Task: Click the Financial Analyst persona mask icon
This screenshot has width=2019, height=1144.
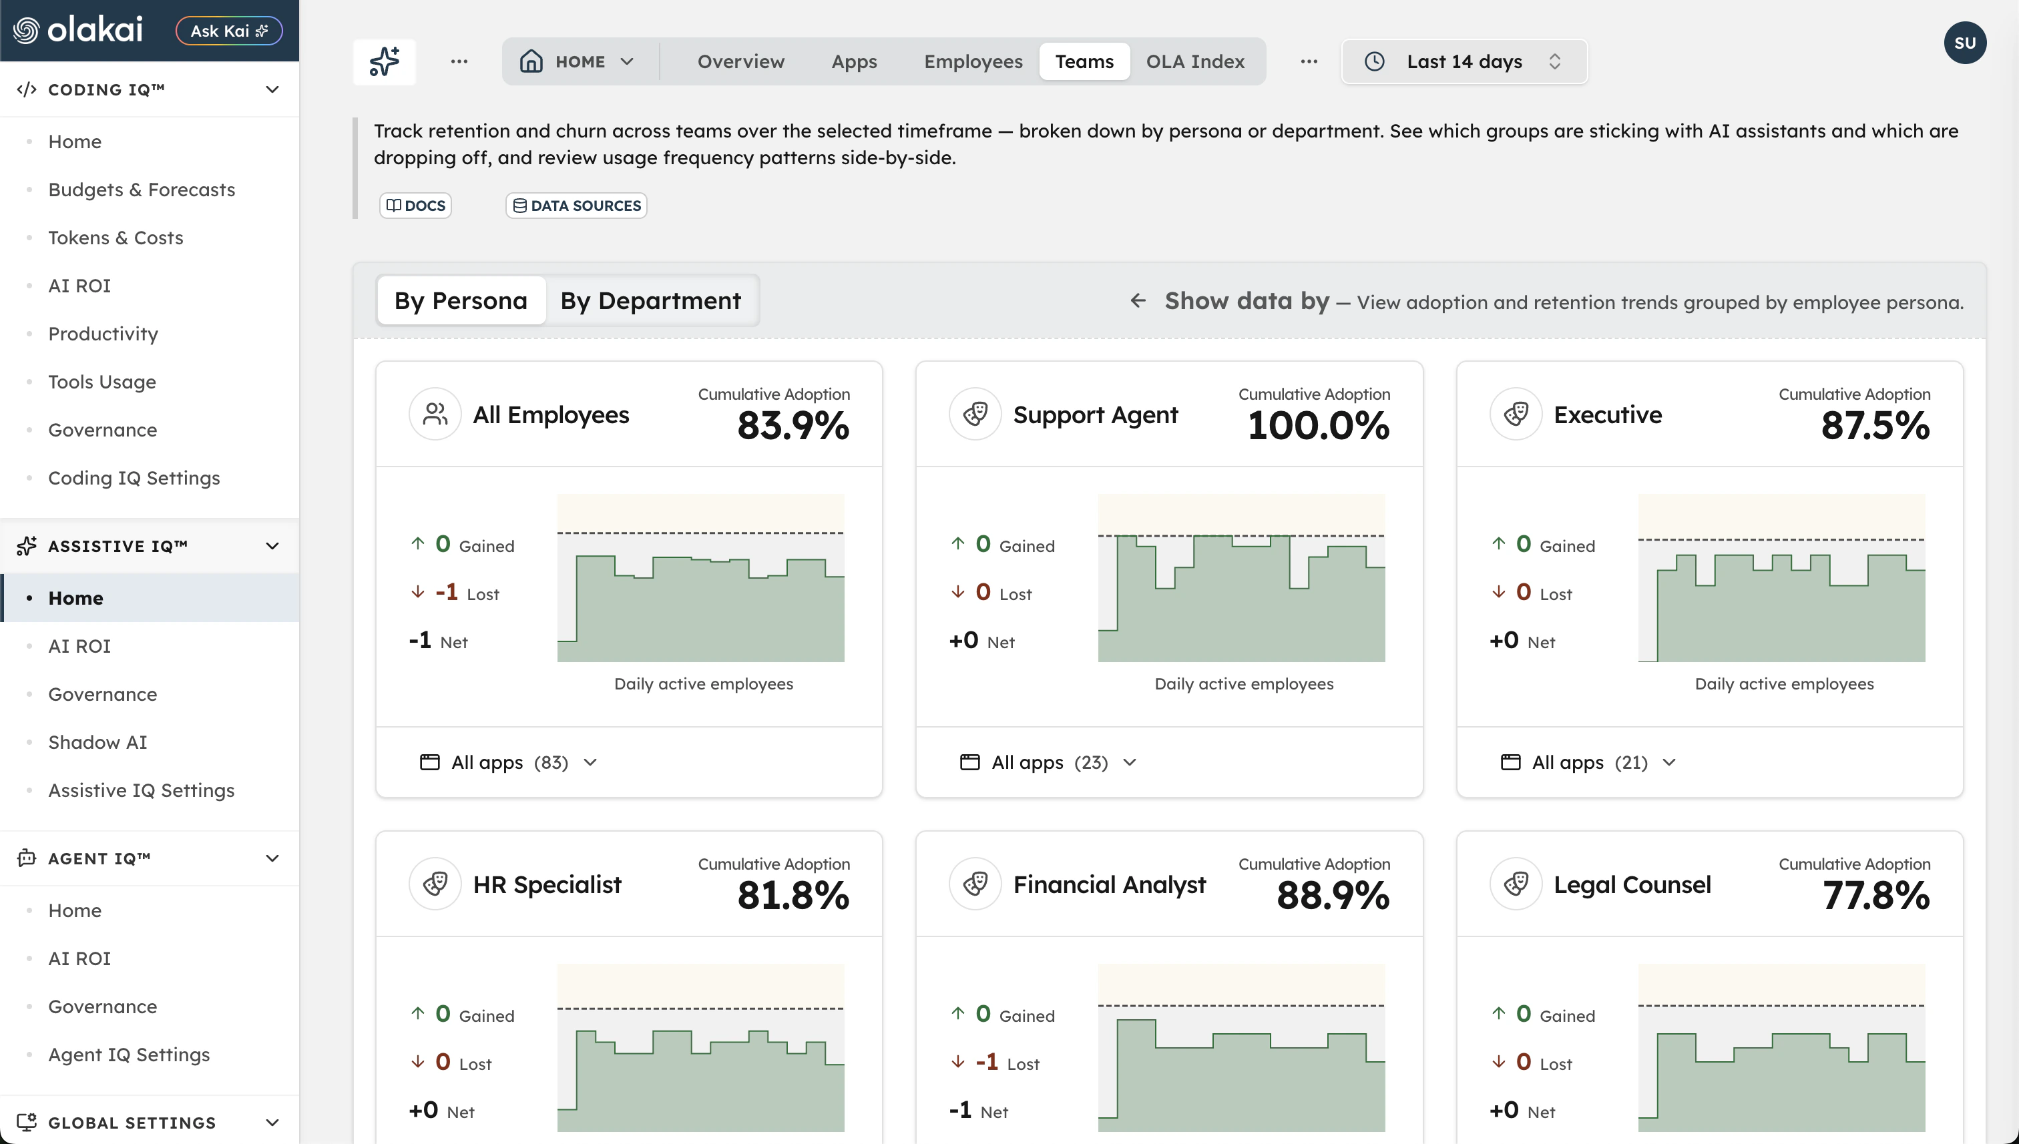Action: (x=975, y=884)
